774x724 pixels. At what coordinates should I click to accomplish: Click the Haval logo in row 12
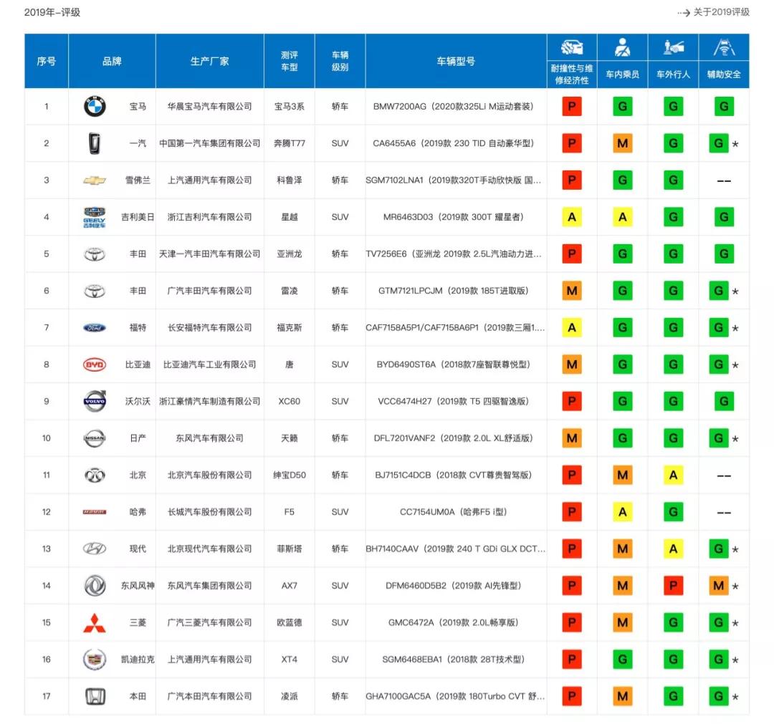pyautogui.click(x=95, y=513)
